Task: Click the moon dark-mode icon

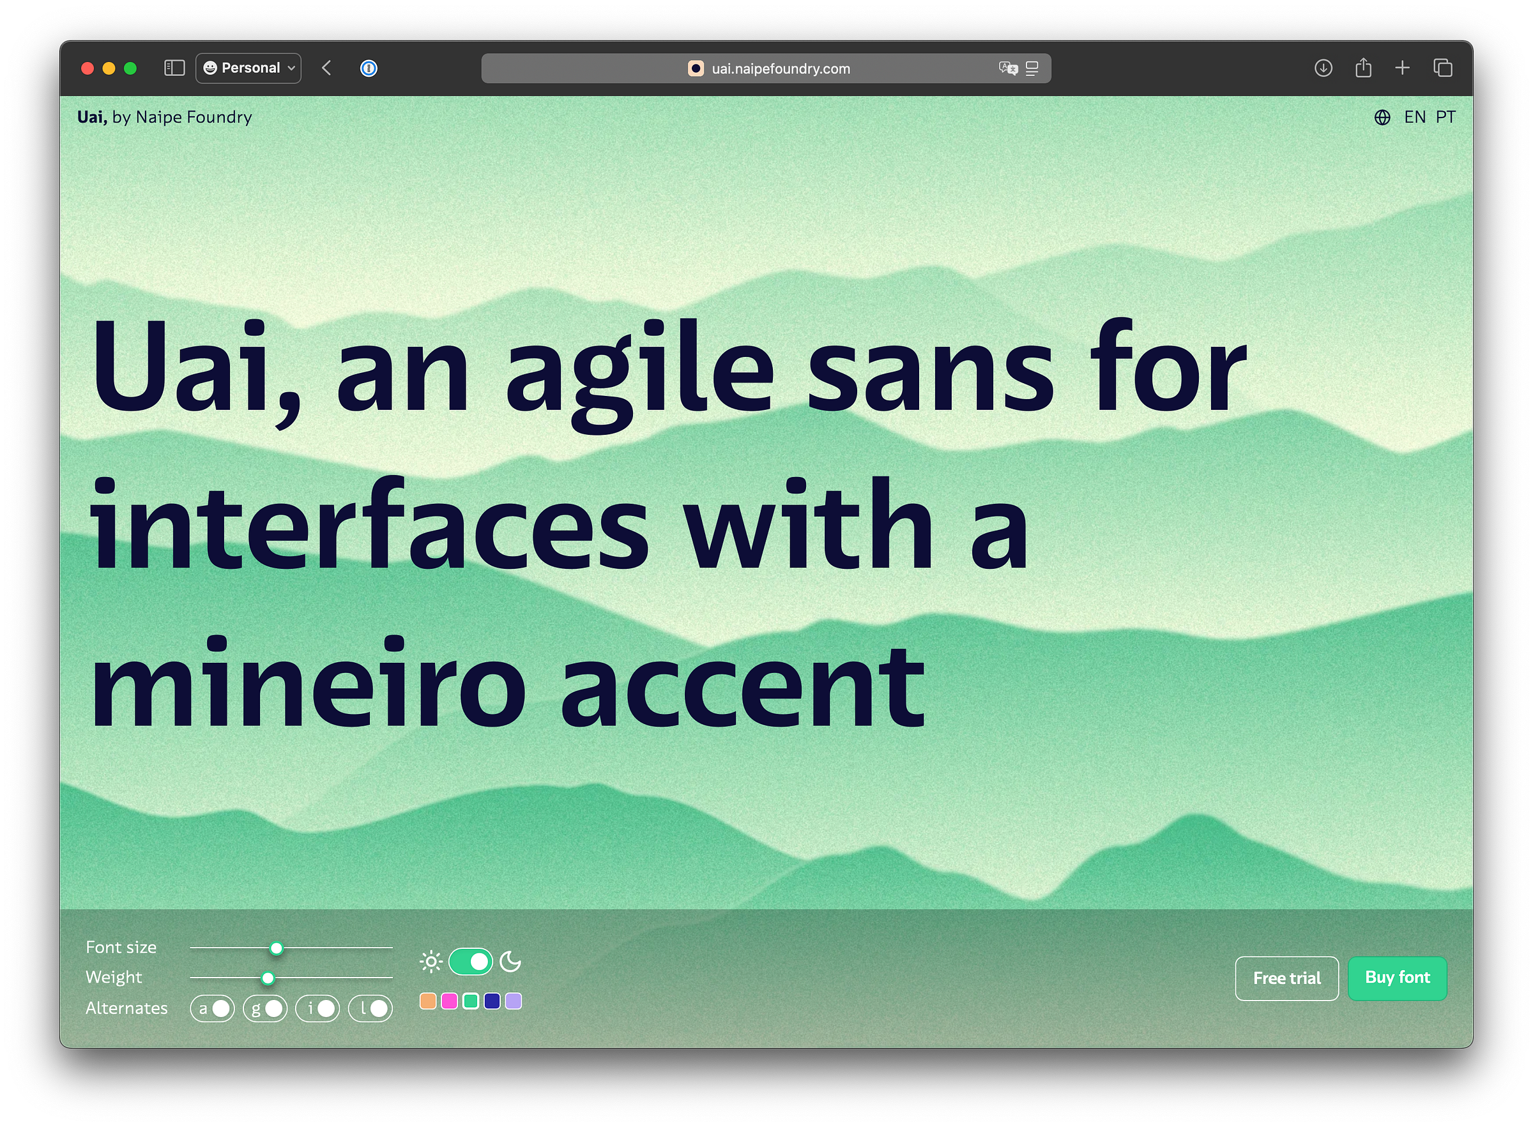Action: pyautogui.click(x=510, y=961)
